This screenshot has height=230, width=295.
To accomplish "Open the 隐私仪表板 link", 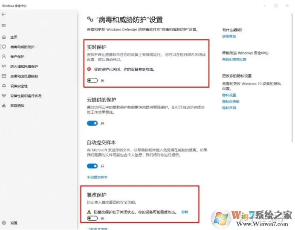I will (231, 101).
